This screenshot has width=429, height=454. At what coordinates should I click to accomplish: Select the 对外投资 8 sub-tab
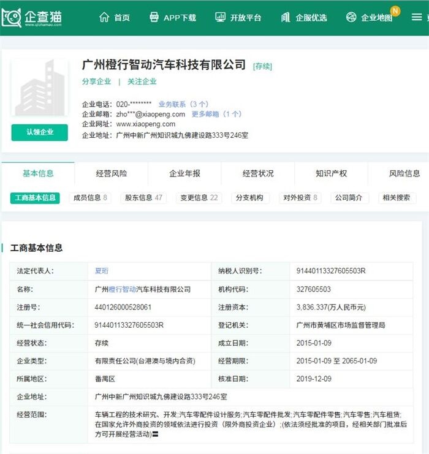[300, 198]
